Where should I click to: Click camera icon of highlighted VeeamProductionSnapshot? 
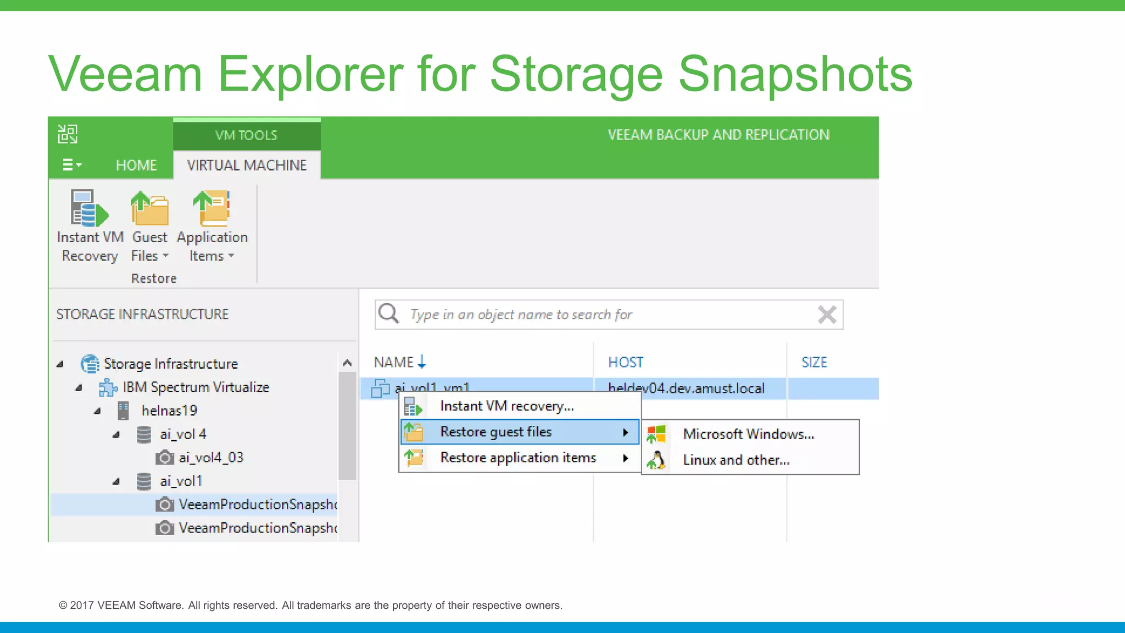(165, 504)
